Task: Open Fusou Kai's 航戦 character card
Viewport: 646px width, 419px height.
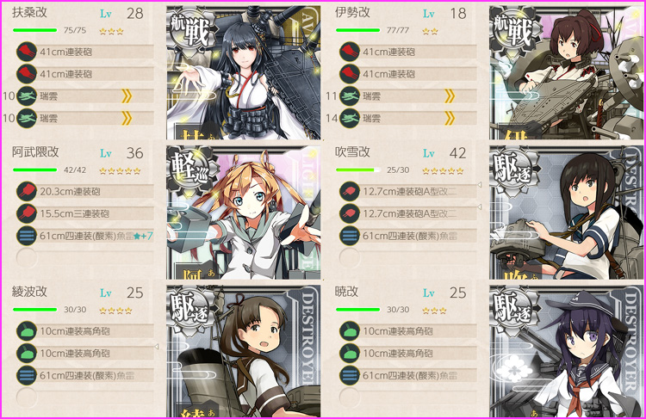Action: (x=244, y=72)
